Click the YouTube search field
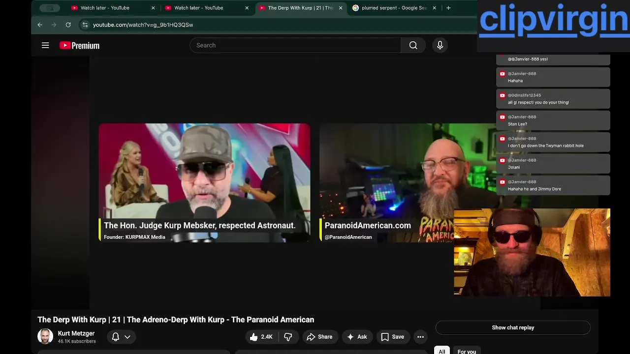 click(x=295, y=45)
